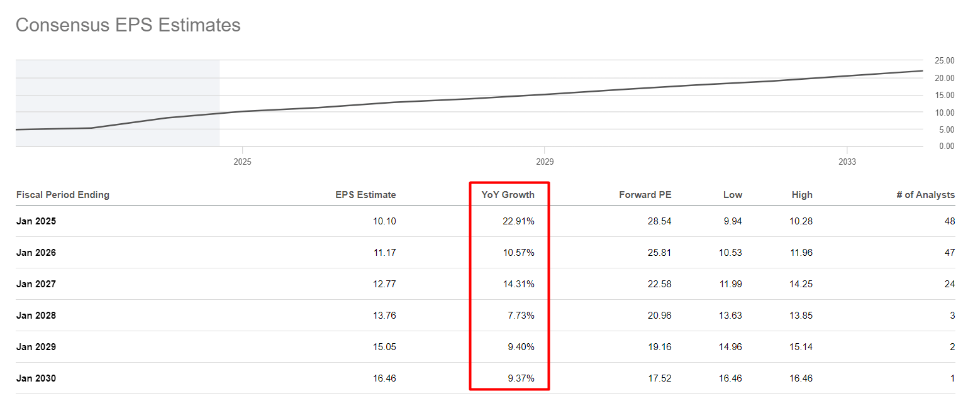This screenshot has width=968, height=396.
Task: Select the Jan 2026 row label
Action: coord(36,253)
